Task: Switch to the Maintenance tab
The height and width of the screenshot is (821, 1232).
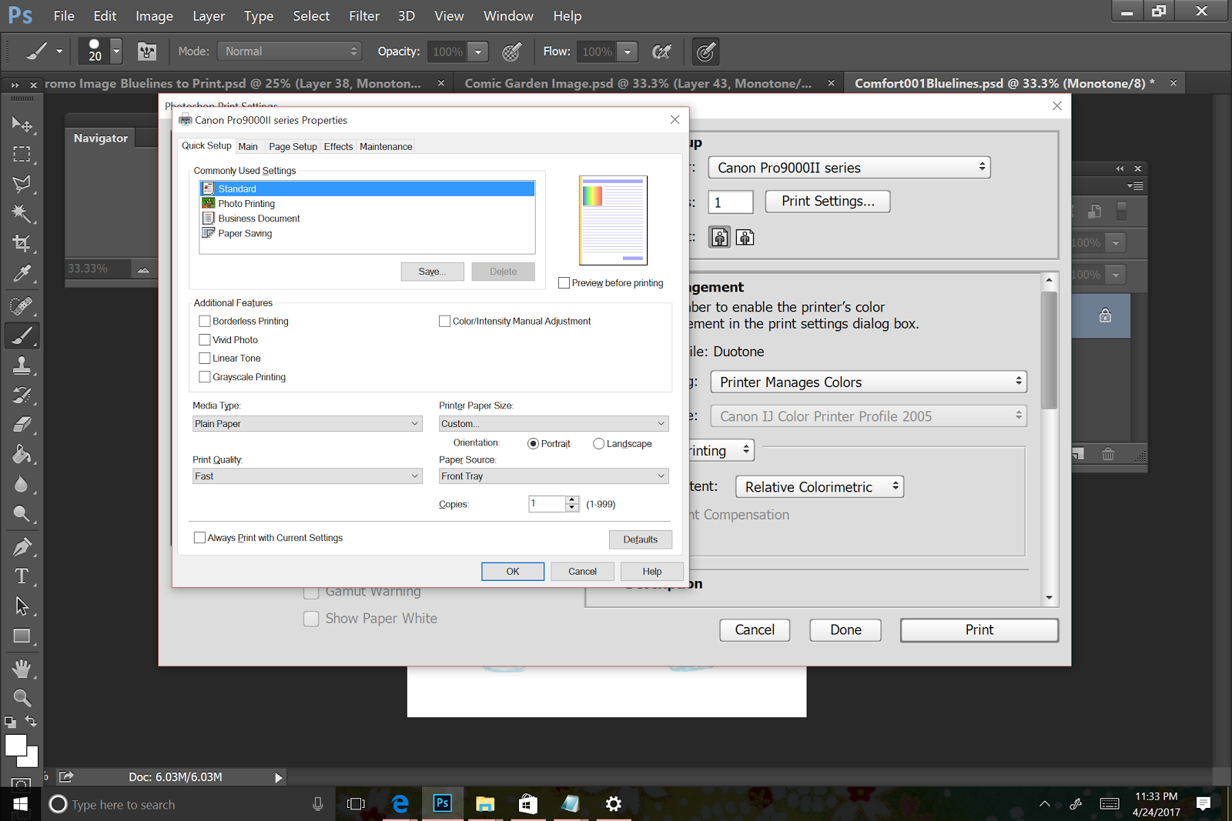Action: tap(386, 147)
